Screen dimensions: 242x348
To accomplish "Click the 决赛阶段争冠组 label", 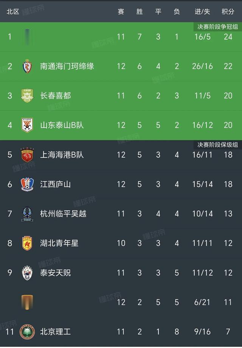I will pyautogui.click(x=217, y=26).
